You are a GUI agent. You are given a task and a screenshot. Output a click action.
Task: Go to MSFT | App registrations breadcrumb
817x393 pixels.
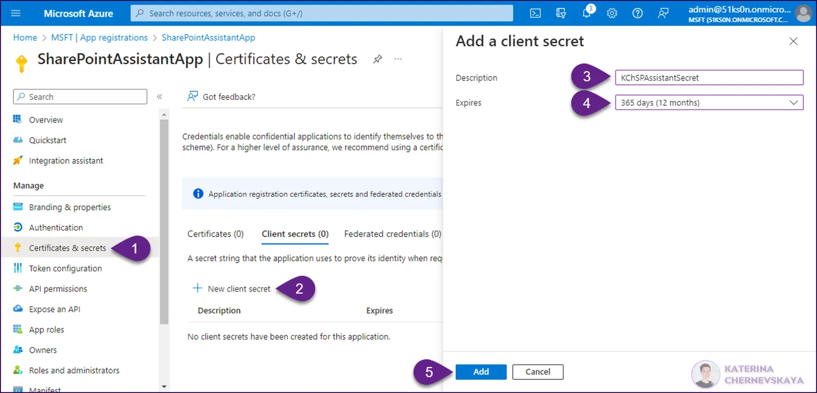pyautogui.click(x=99, y=38)
